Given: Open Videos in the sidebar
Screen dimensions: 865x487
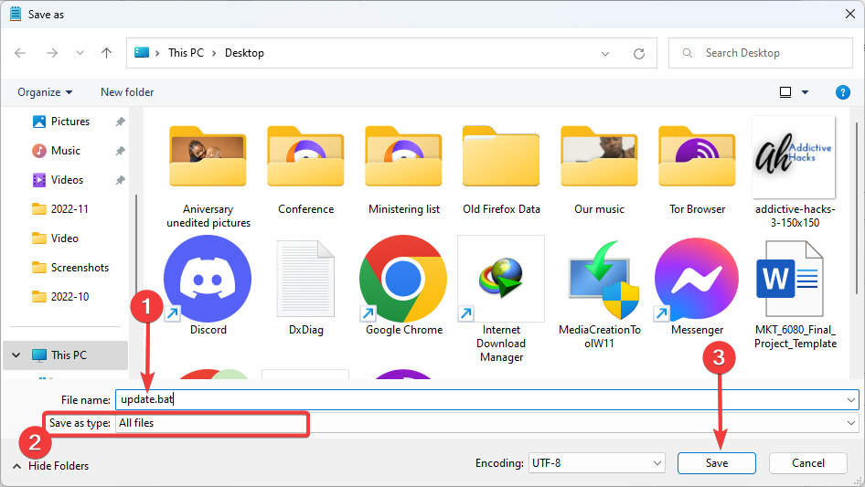Looking at the screenshot, I should 67,180.
